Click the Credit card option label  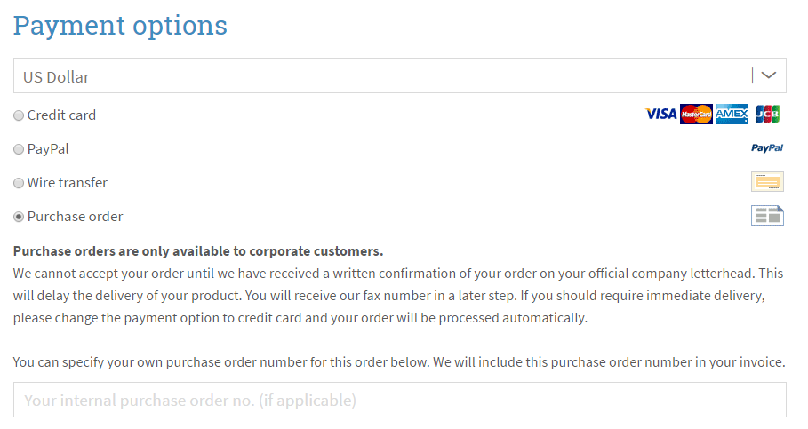click(x=61, y=115)
